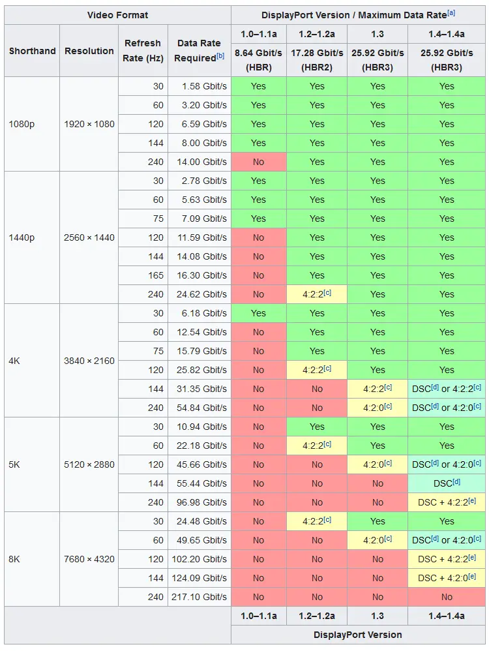Open footnote [e] in 5K 240 Hz row
Screen dimensions: 489x651
[x=472, y=501]
